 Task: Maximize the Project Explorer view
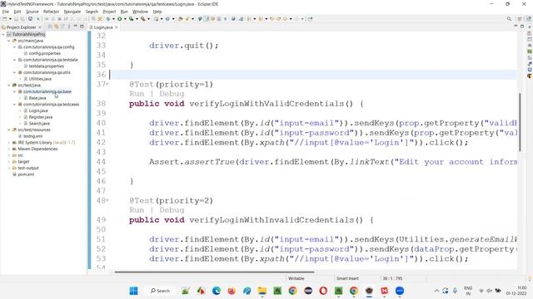coord(82,27)
